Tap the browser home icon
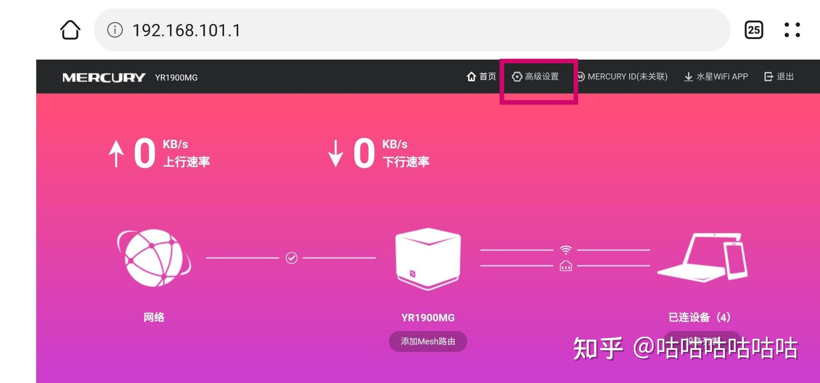Screen dimensions: 820x383 pos(70,30)
